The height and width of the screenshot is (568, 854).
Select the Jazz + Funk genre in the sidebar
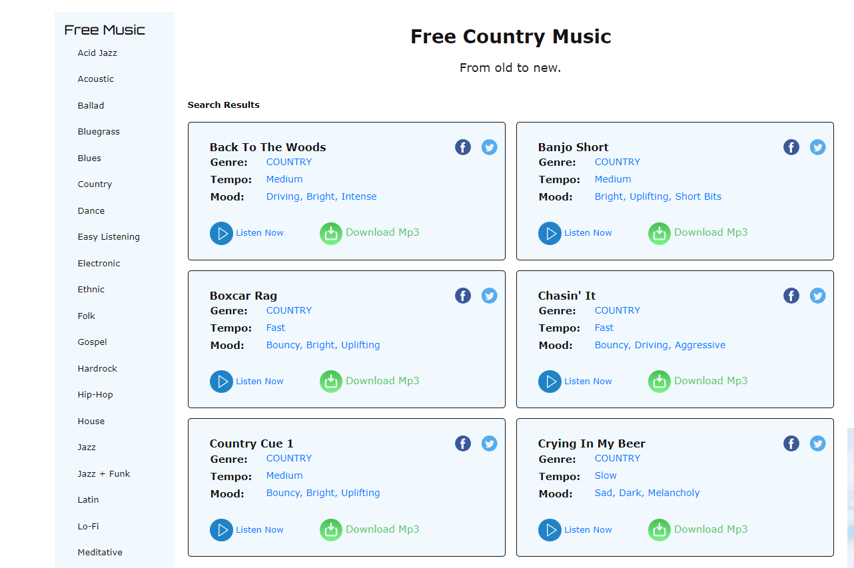[105, 473]
